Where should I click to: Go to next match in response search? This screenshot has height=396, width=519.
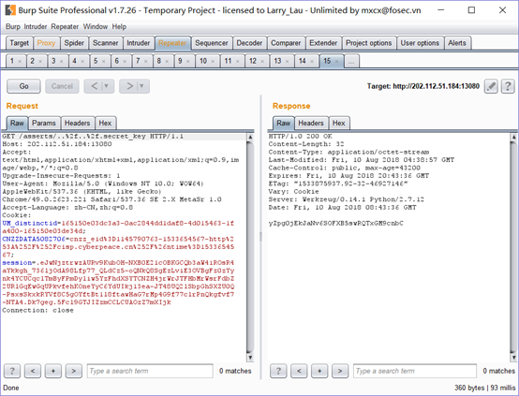(340, 371)
